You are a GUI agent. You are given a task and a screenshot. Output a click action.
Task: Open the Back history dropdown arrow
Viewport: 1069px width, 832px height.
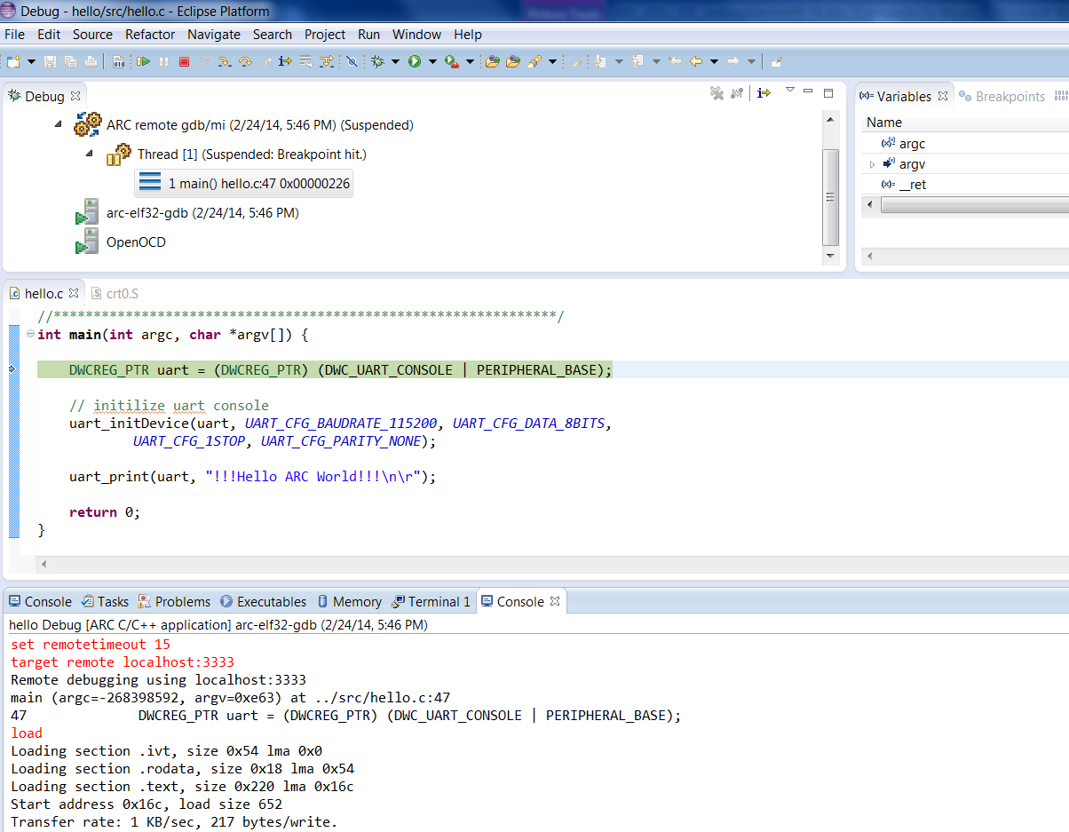pos(714,61)
